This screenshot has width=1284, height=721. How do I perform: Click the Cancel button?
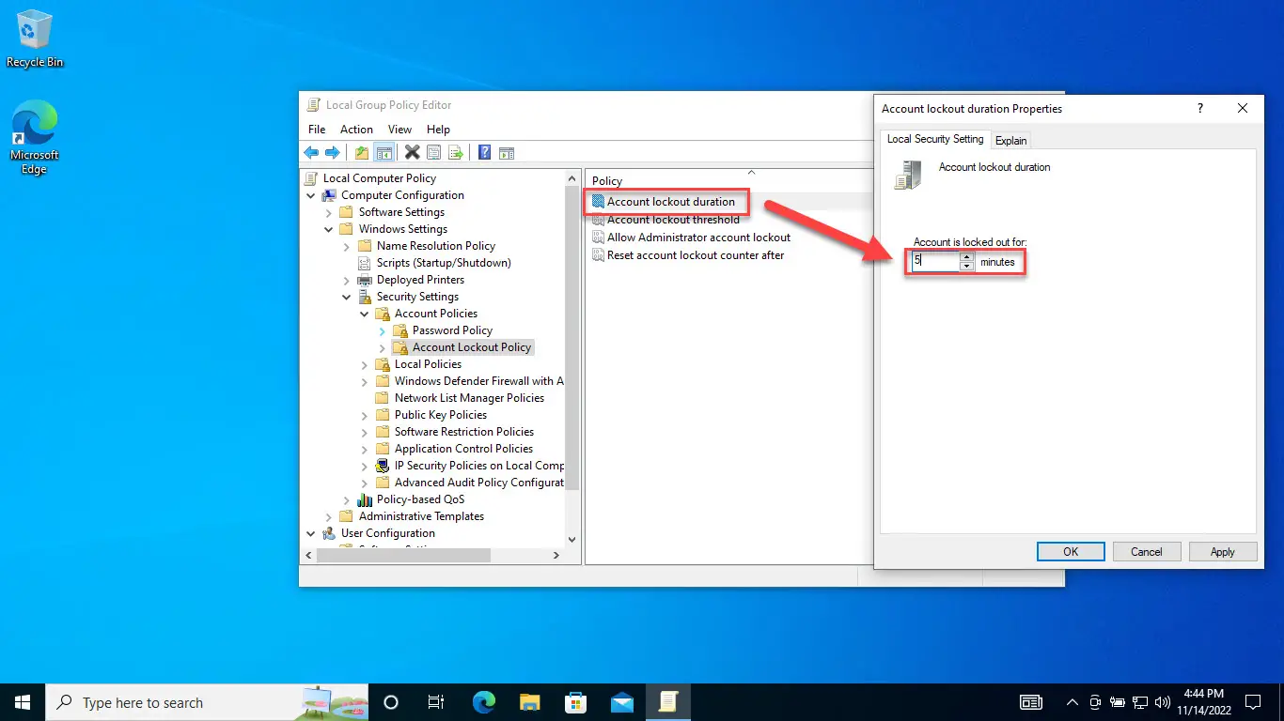1147,552
